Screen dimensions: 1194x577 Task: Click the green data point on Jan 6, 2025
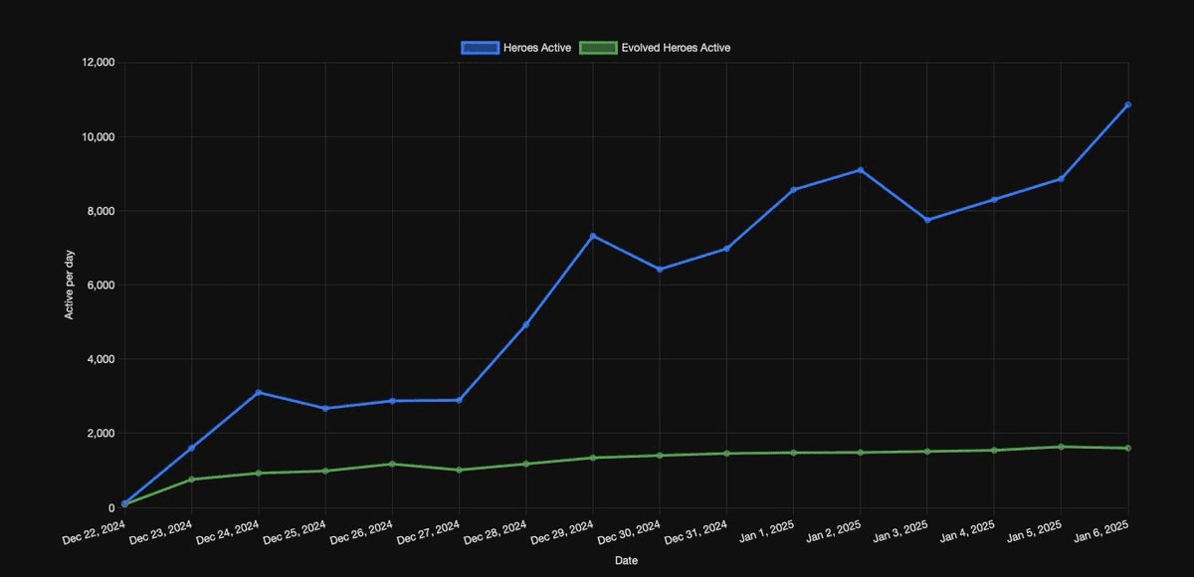pos(1127,448)
